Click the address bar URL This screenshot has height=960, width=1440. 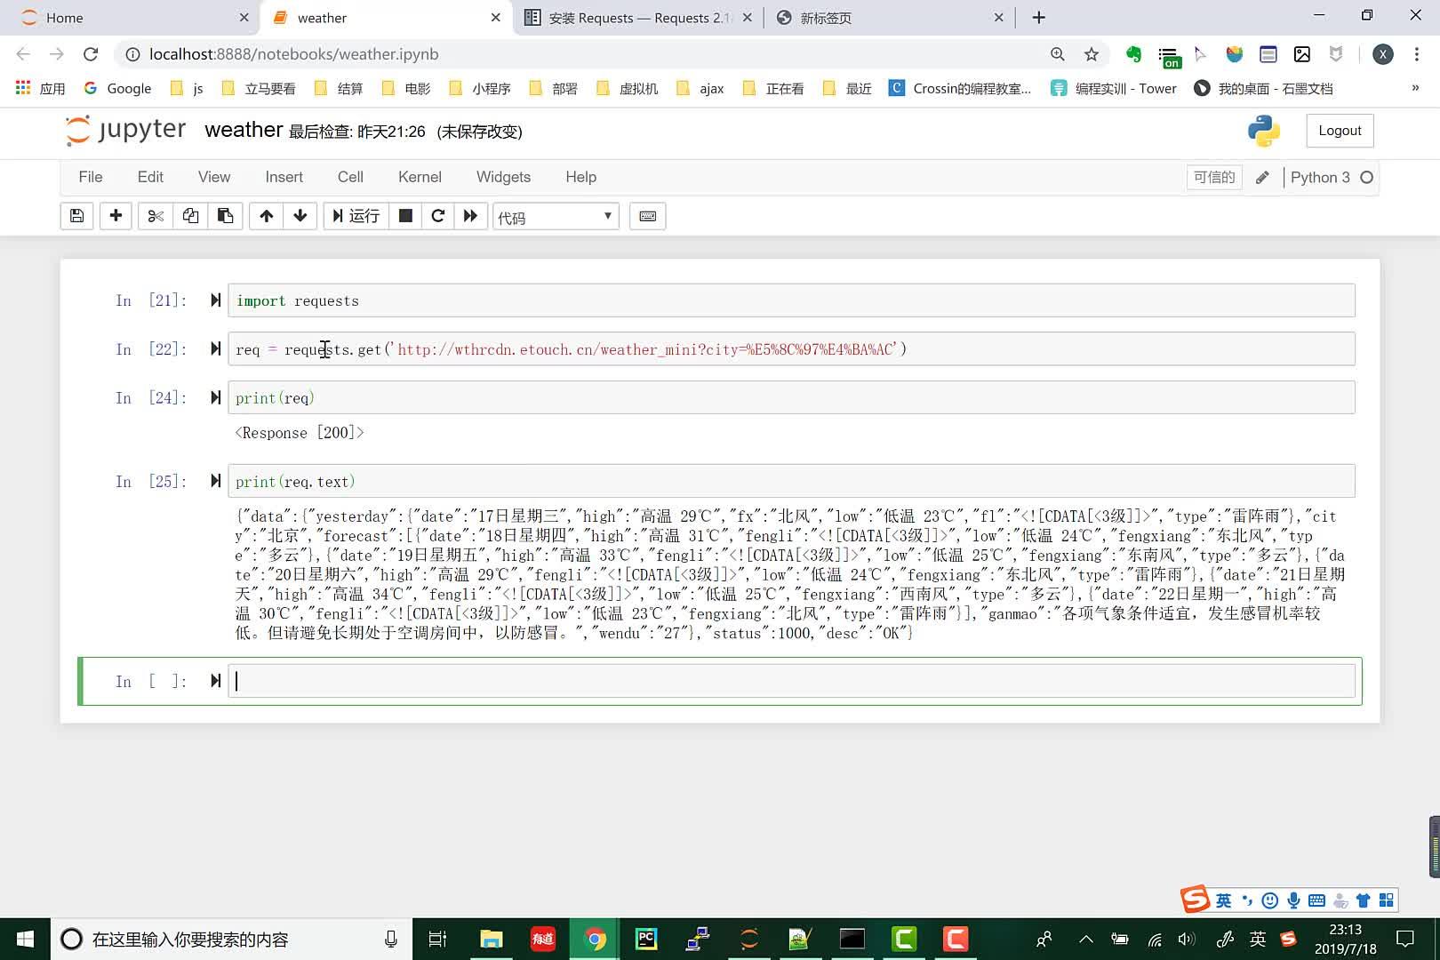[x=293, y=54]
